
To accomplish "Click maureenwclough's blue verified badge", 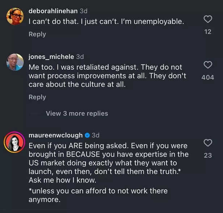I will coord(87,135).
